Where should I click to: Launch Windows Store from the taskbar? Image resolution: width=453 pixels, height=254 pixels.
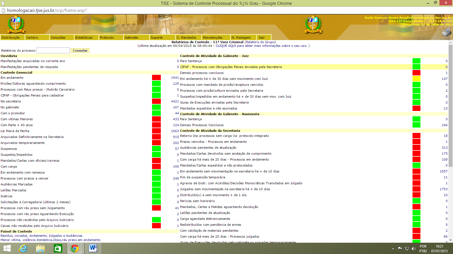click(58, 248)
